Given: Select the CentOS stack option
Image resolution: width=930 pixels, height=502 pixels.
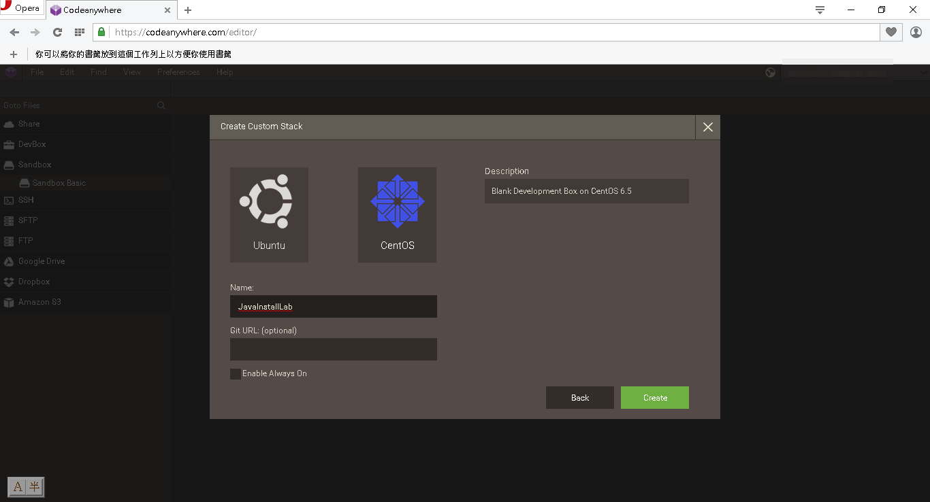Looking at the screenshot, I should pos(397,215).
